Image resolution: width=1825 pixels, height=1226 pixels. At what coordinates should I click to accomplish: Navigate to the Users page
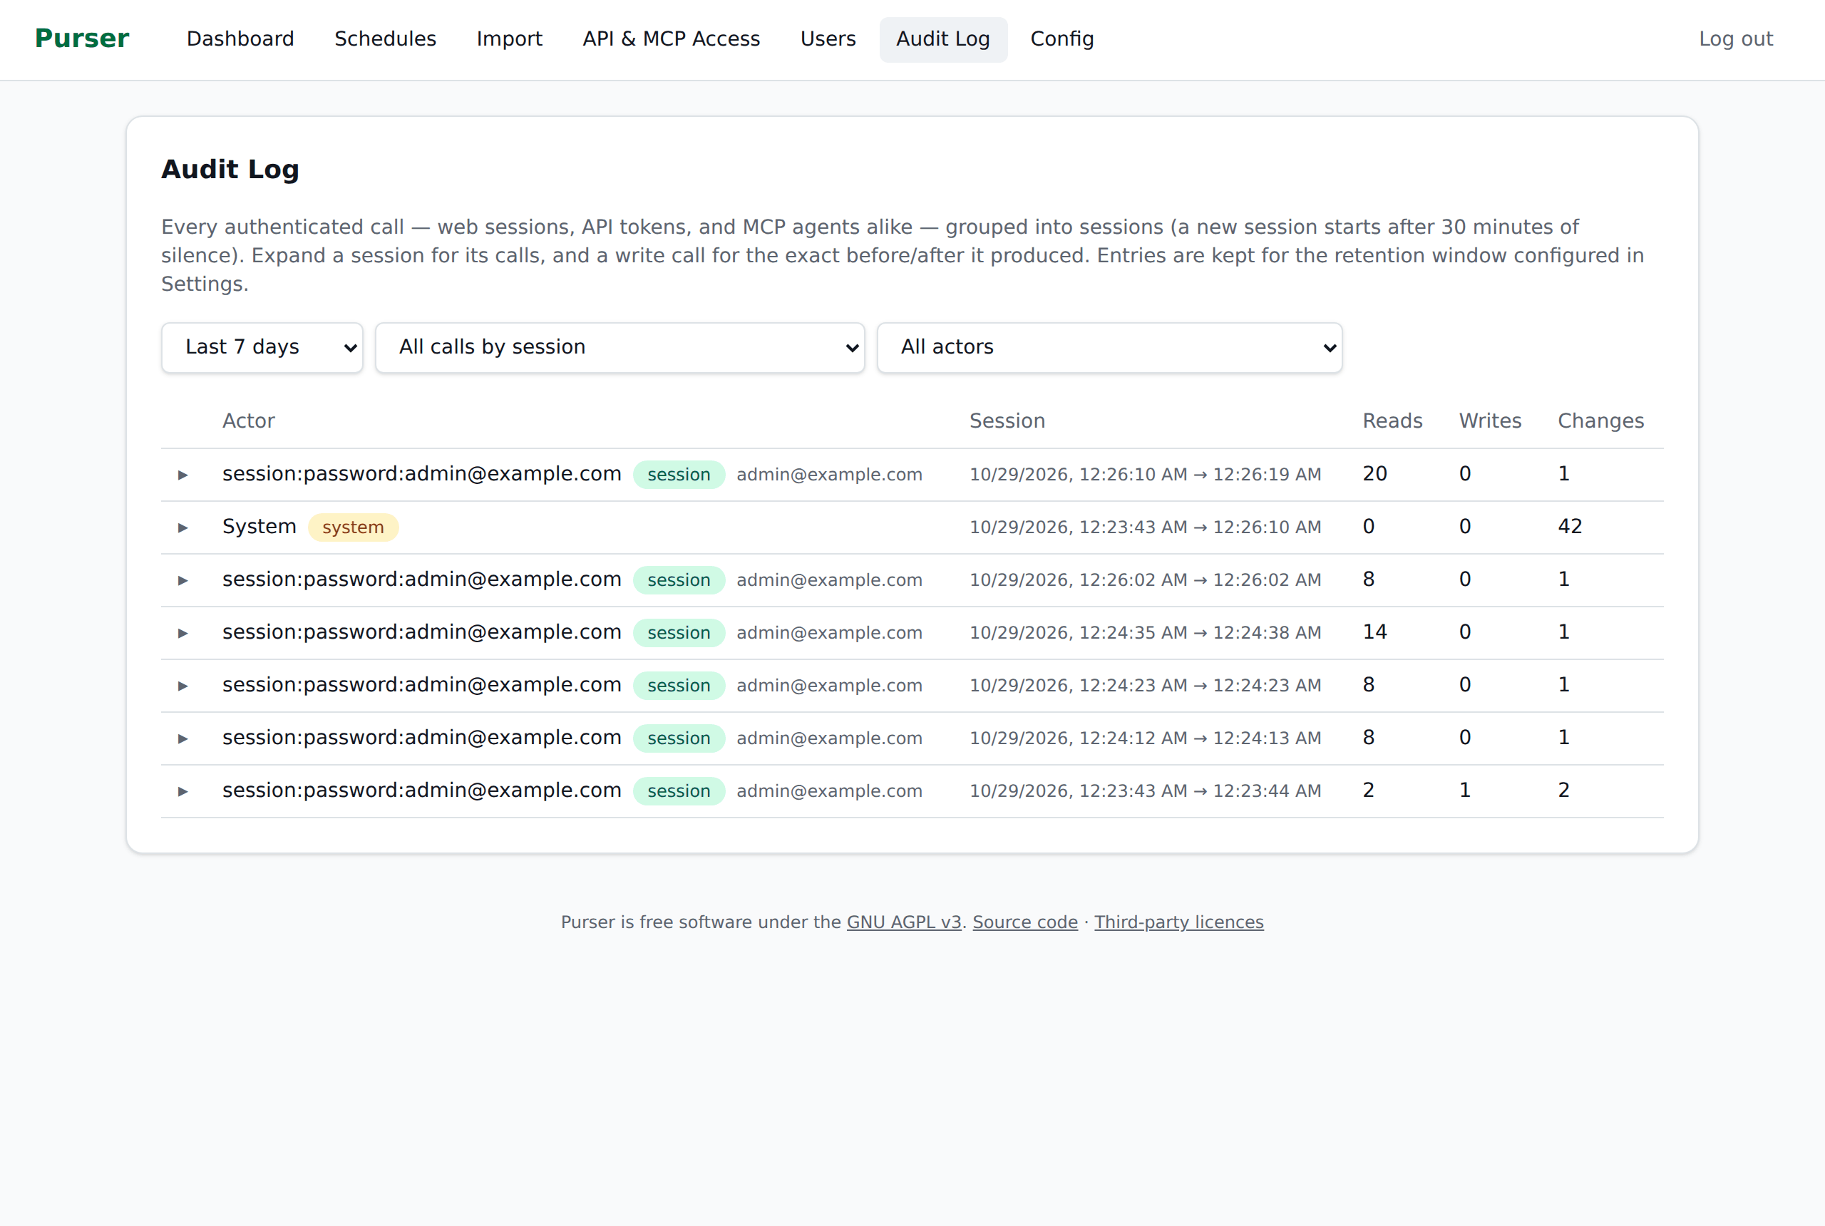coord(828,39)
